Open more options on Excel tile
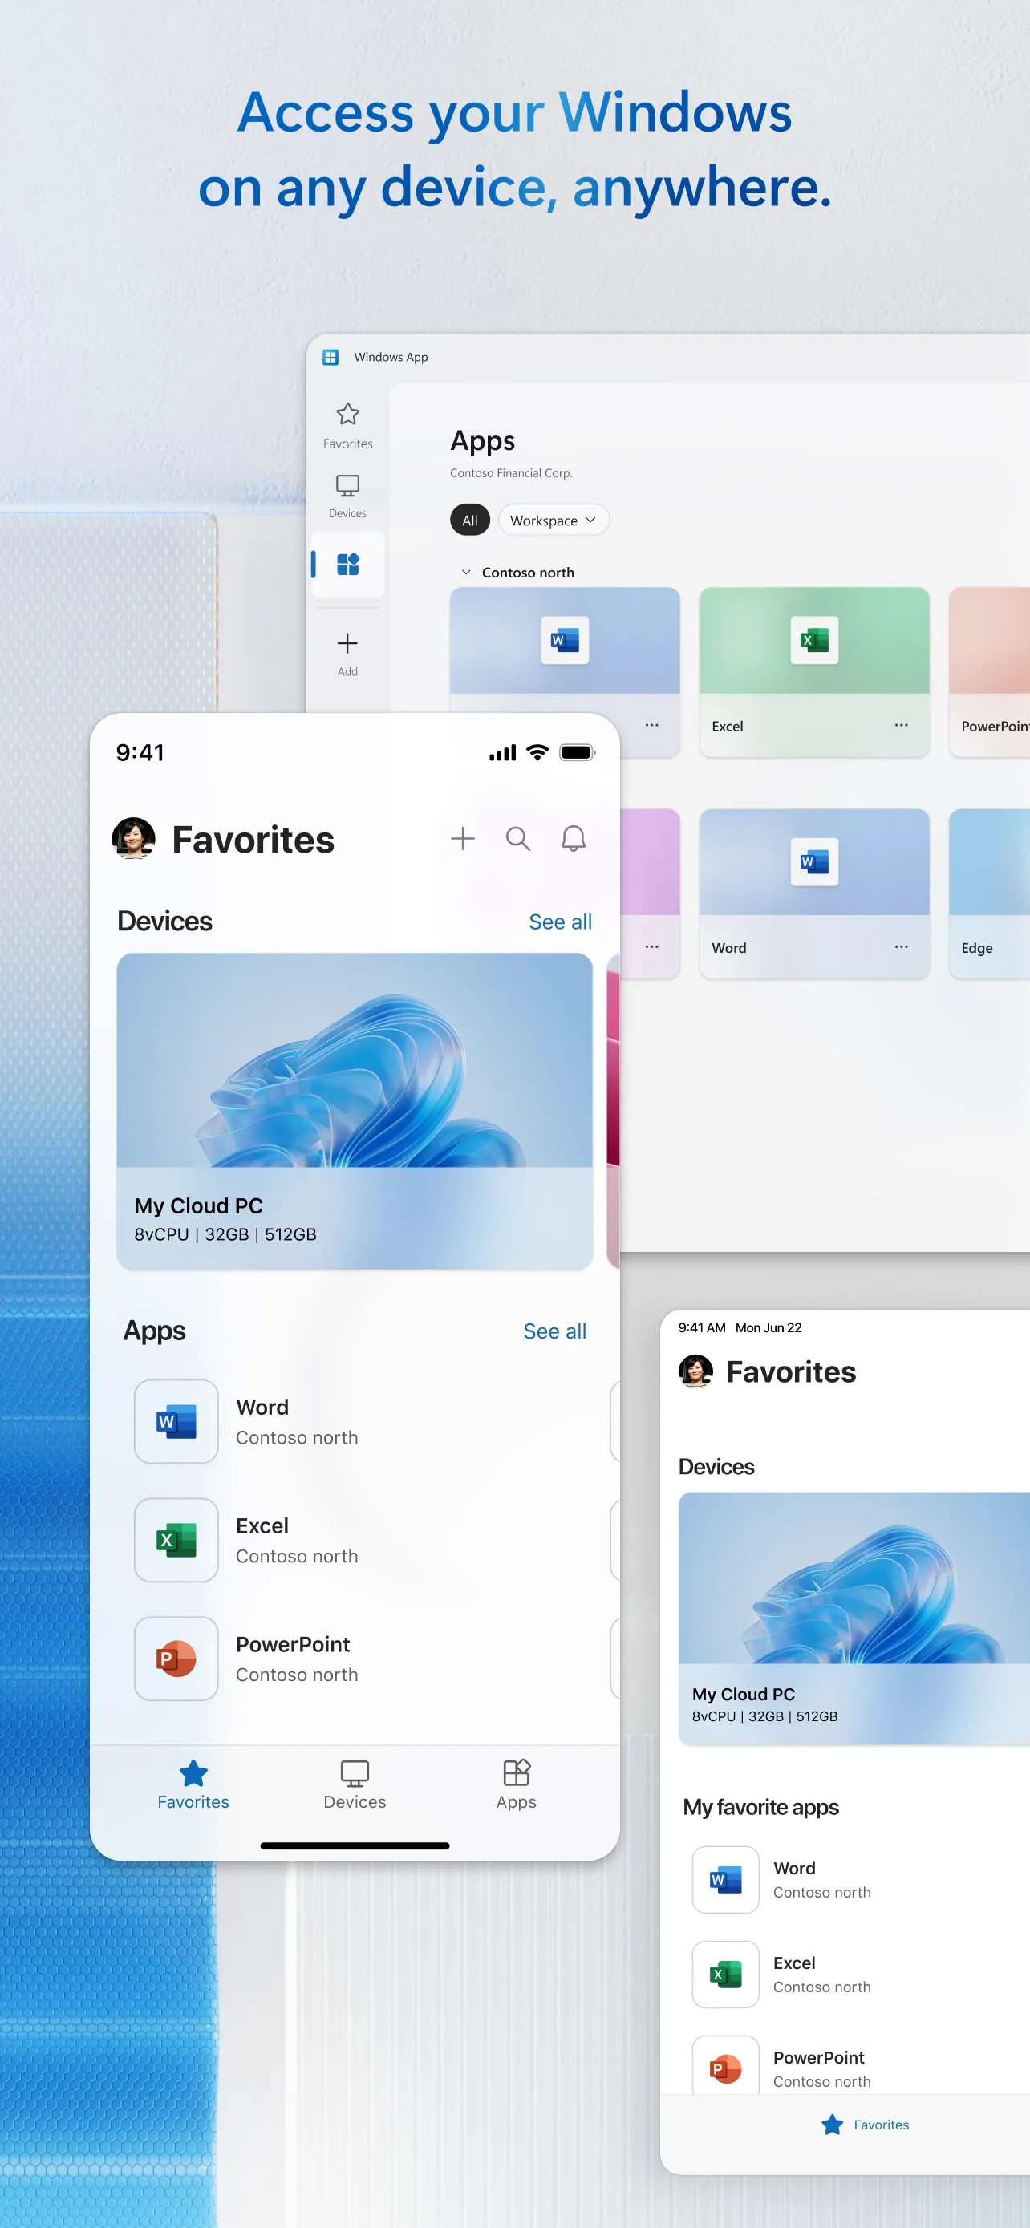Screen dimensions: 1030x2228 [x=901, y=725]
